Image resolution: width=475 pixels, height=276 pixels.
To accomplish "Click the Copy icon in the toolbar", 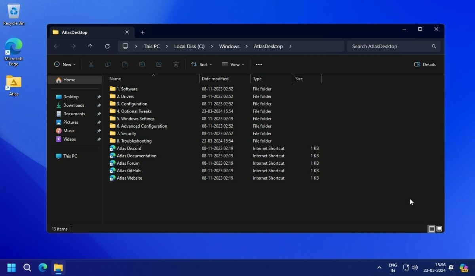I will coord(108,64).
